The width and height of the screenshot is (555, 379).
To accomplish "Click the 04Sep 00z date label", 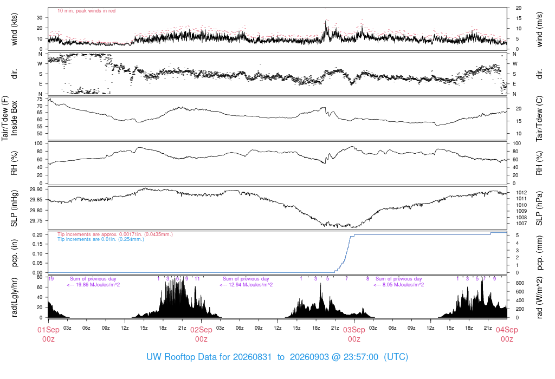I will point(507,334).
